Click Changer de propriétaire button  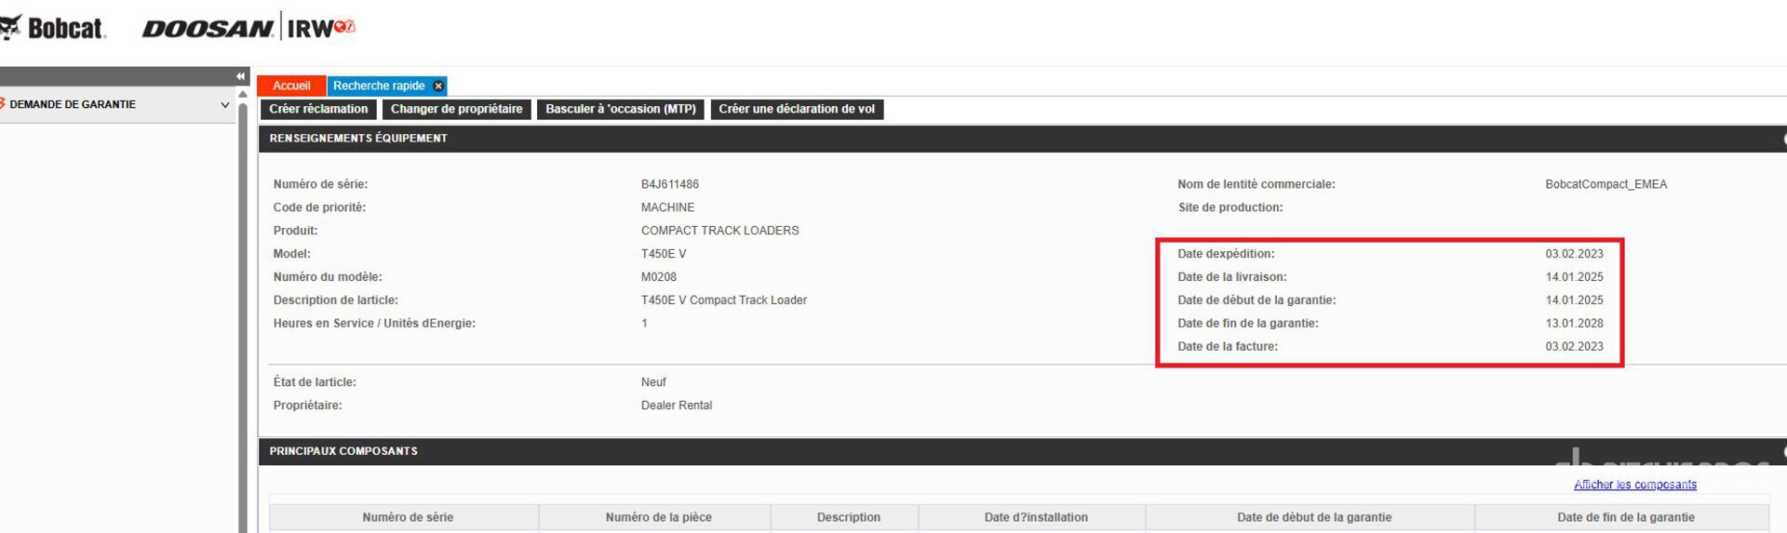coord(456,109)
